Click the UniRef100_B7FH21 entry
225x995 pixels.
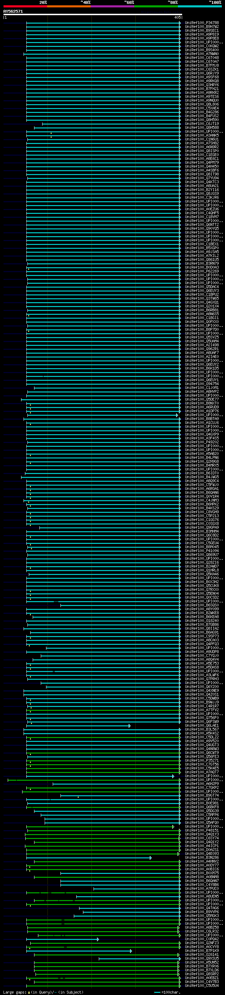pos(202,89)
